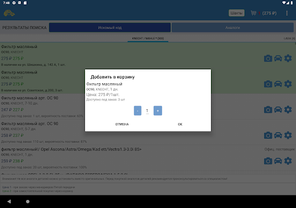Screen dimensions: 296x208
Task: View photo of 247 ₽ filter item
Action: click(x=268, y=110)
